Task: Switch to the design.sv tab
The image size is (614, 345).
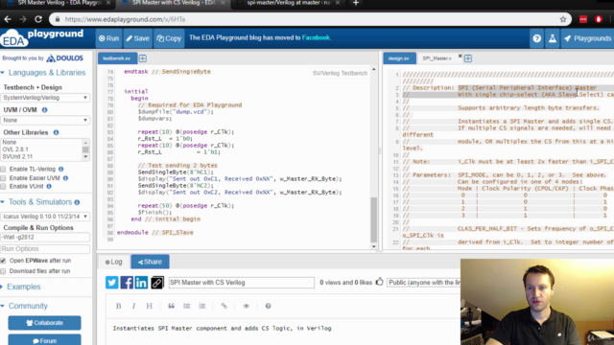Action: pyautogui.click(x=399, y=58)
